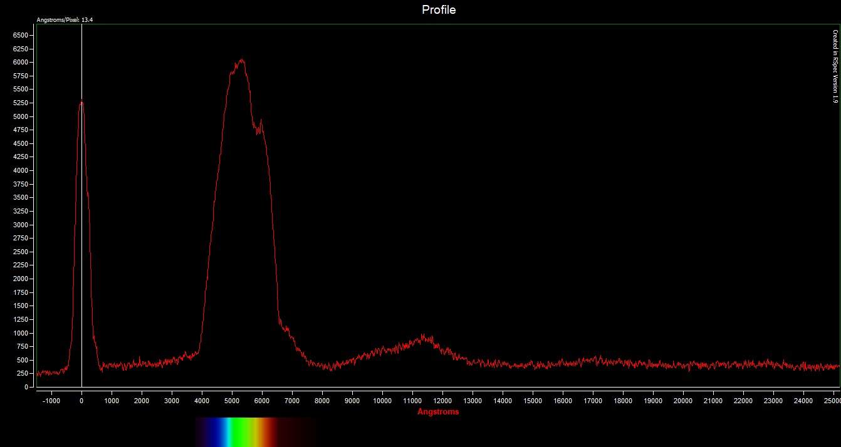The height and width of the screenshot is (447, 841).
Task: Click the absorption dip near 6000 Angstroms
Action: pyautogui.click(x=256, y=130)
